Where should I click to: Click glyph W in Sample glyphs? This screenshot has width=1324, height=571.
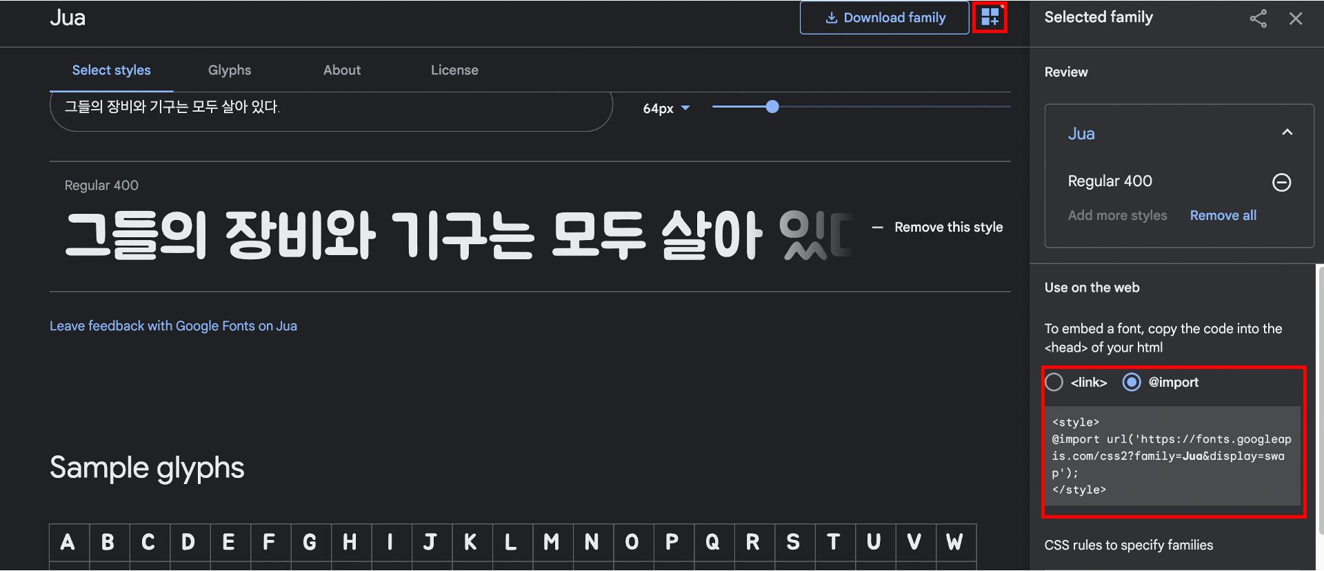(x=955, y=542)
